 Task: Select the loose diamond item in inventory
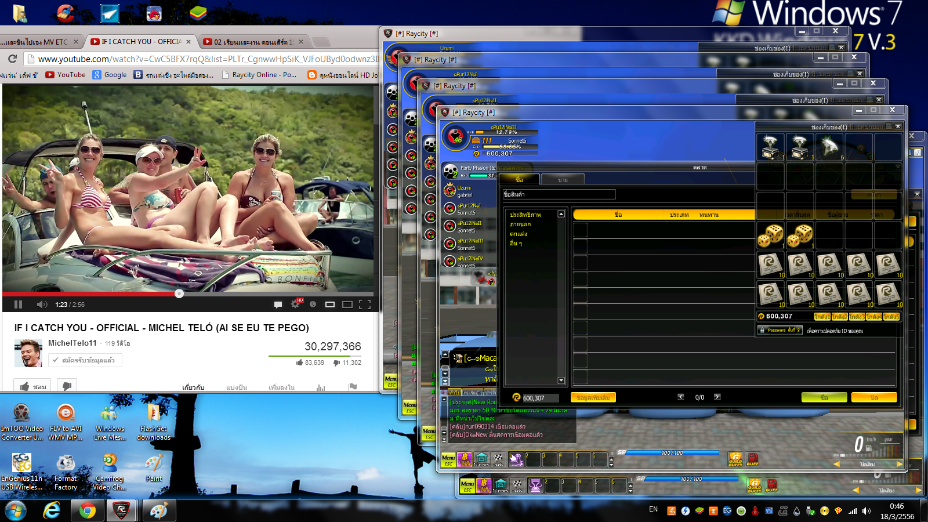pyautogui.click(x=829, y=147)
